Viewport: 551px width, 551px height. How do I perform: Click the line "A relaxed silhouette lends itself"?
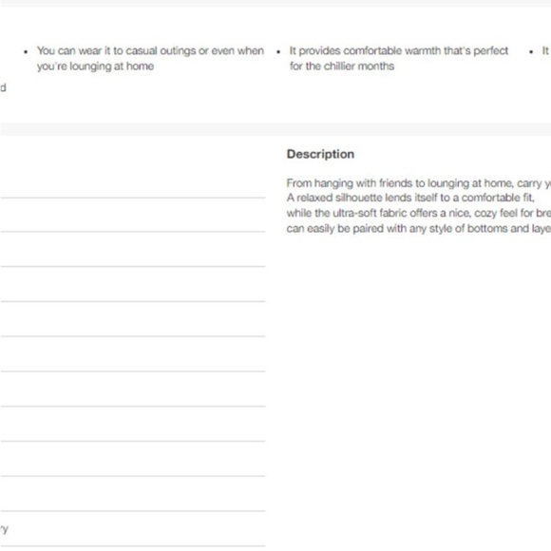[410, 198]
